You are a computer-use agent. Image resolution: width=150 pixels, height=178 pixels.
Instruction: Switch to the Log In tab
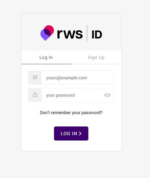46,57
